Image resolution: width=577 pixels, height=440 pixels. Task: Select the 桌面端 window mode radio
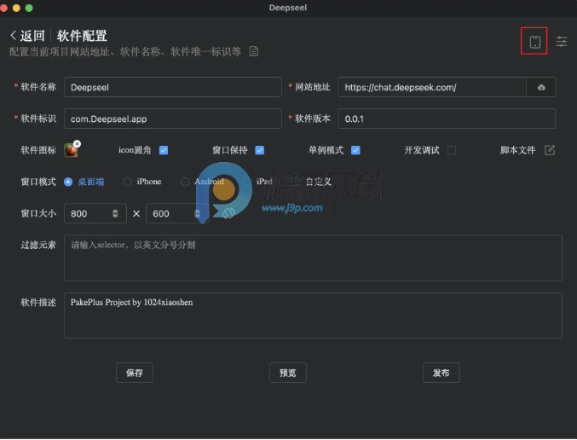click(68, 182)
